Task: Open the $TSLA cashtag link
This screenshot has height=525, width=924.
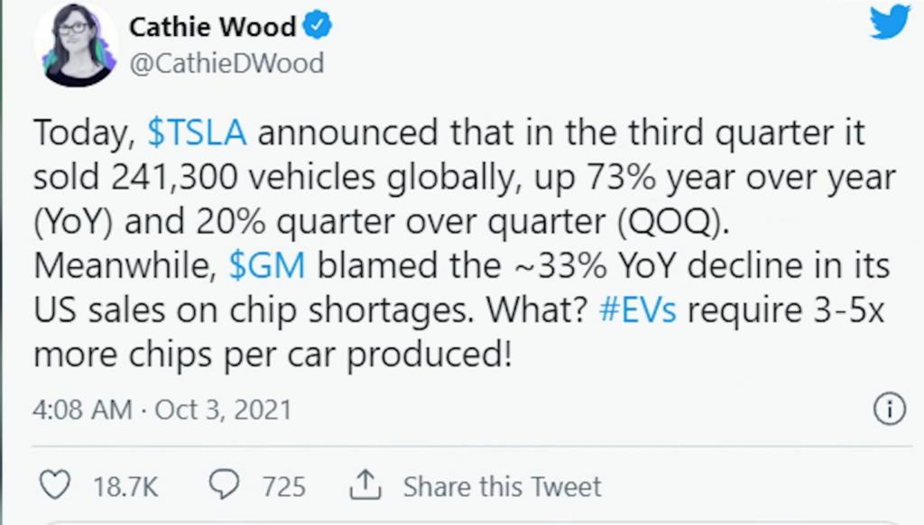Action: 196,132
